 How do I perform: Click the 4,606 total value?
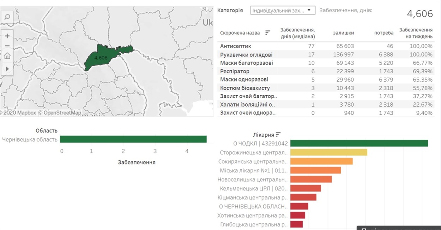[420, 14]
